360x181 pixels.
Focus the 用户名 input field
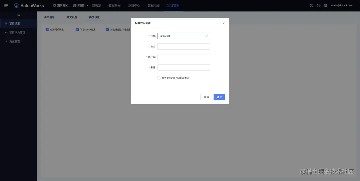point(183,57)
